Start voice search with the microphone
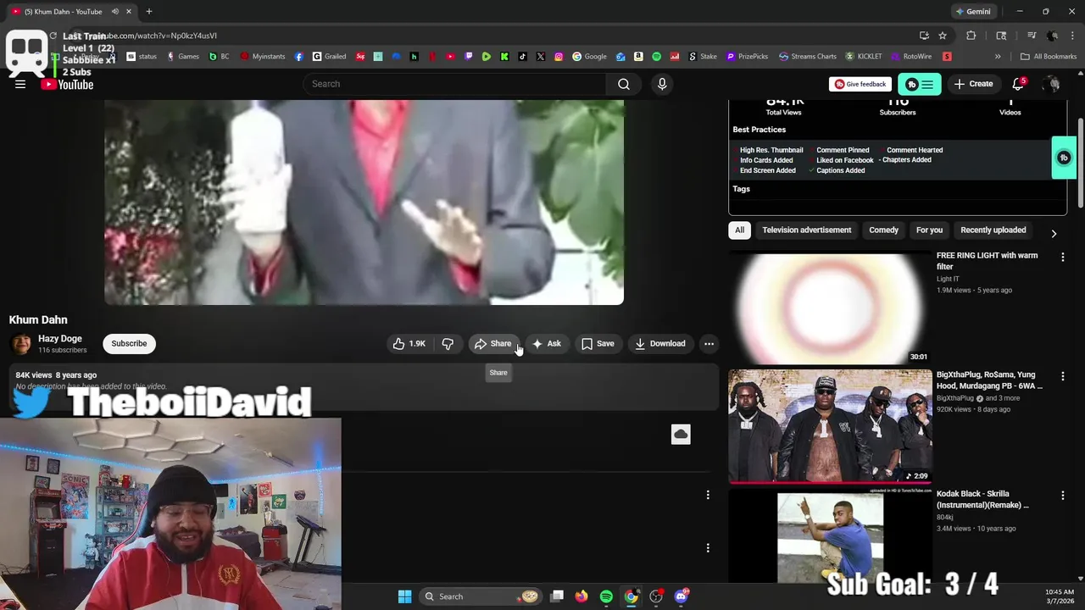This screenshot has height=610, width=1085. tap(662, 84)
